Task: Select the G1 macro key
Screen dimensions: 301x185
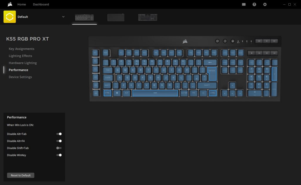Action: pos(96,53)
